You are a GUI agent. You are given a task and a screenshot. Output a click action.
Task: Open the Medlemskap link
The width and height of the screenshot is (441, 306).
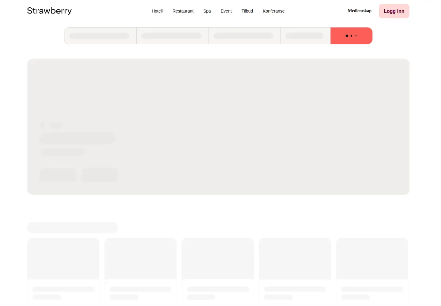(x=360, y=11)
